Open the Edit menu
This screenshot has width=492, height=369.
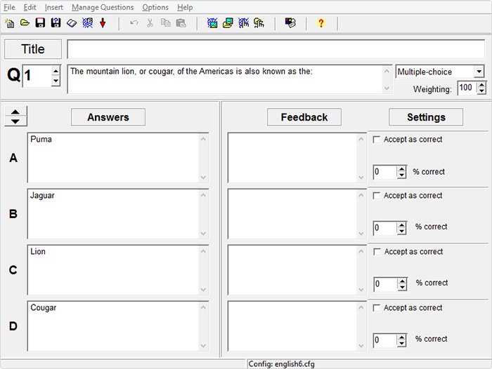[30, 7]
